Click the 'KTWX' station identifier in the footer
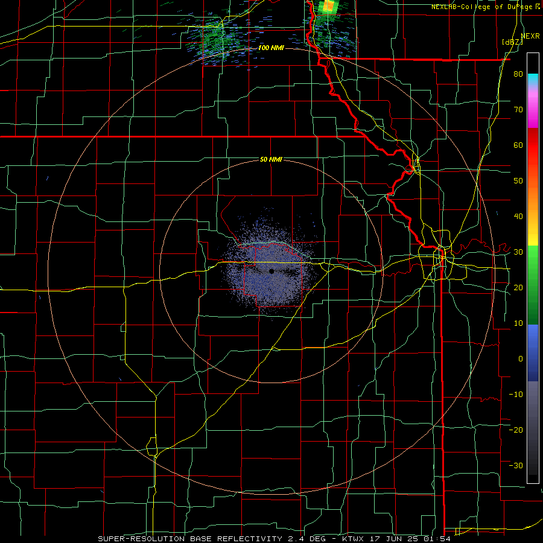Screen dimensions: 543x543 [352, 539]
